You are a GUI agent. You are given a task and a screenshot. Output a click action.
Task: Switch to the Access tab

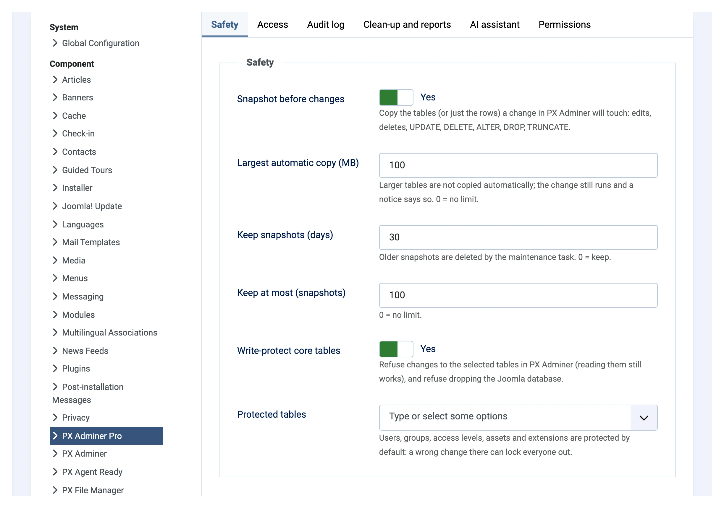pyautogui.click(x=272, y=25)
